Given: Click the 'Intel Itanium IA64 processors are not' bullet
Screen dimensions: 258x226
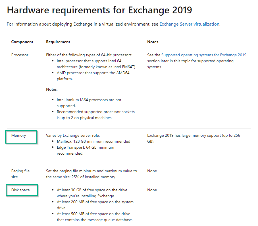Looking at the screenshot, I should 89,103.
